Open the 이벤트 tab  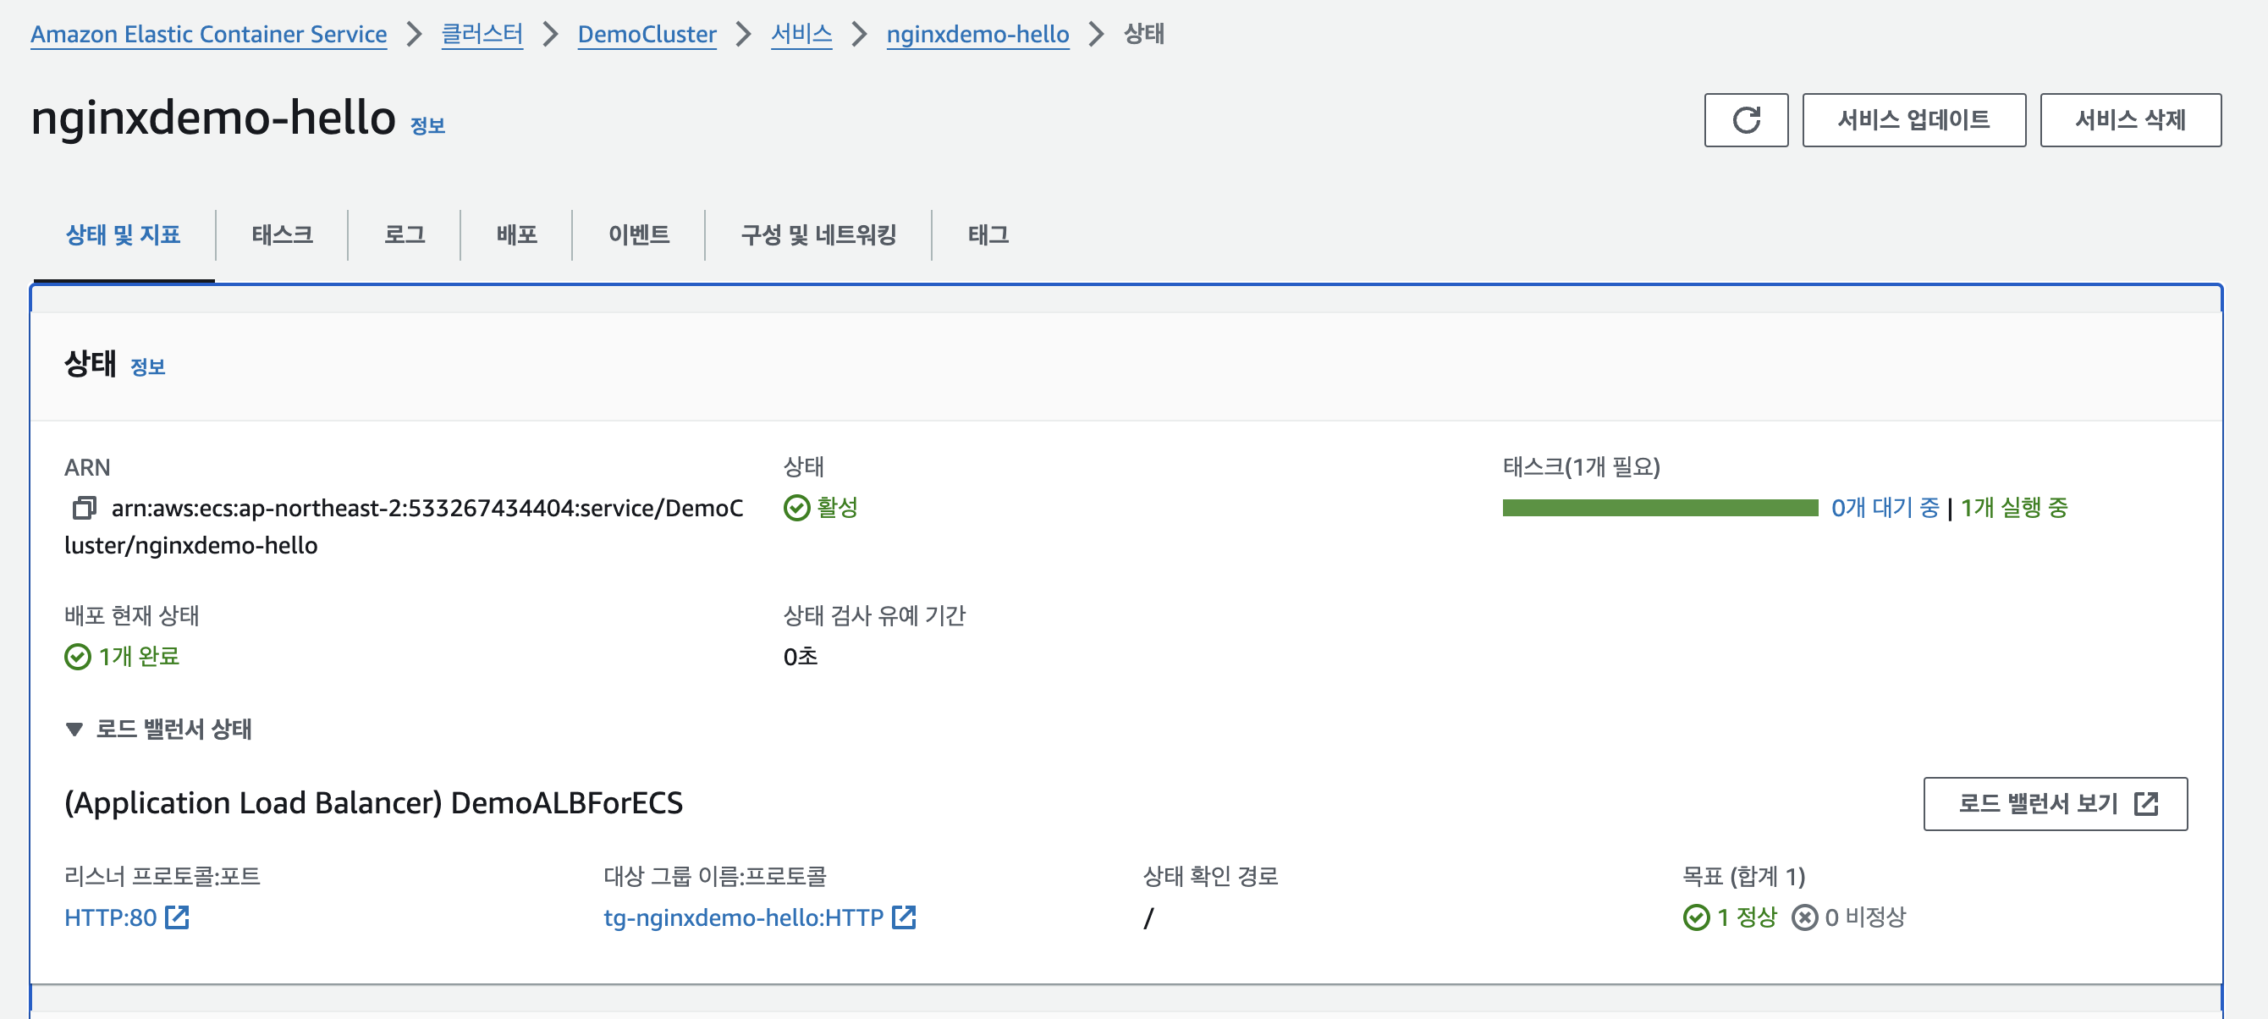pyautogui.click(x=638, y=235)
